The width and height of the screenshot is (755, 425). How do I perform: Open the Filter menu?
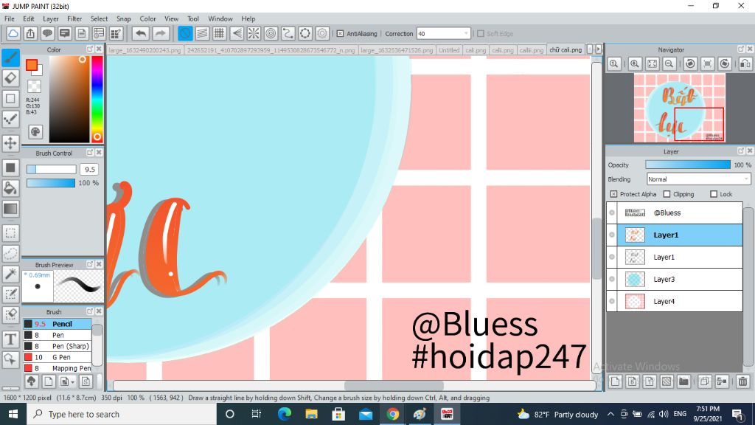[74, 18]
